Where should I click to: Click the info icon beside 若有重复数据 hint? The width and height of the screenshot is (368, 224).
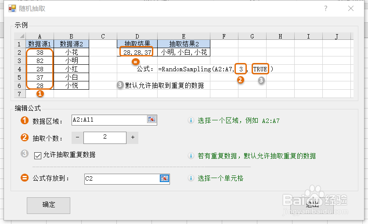191,156
